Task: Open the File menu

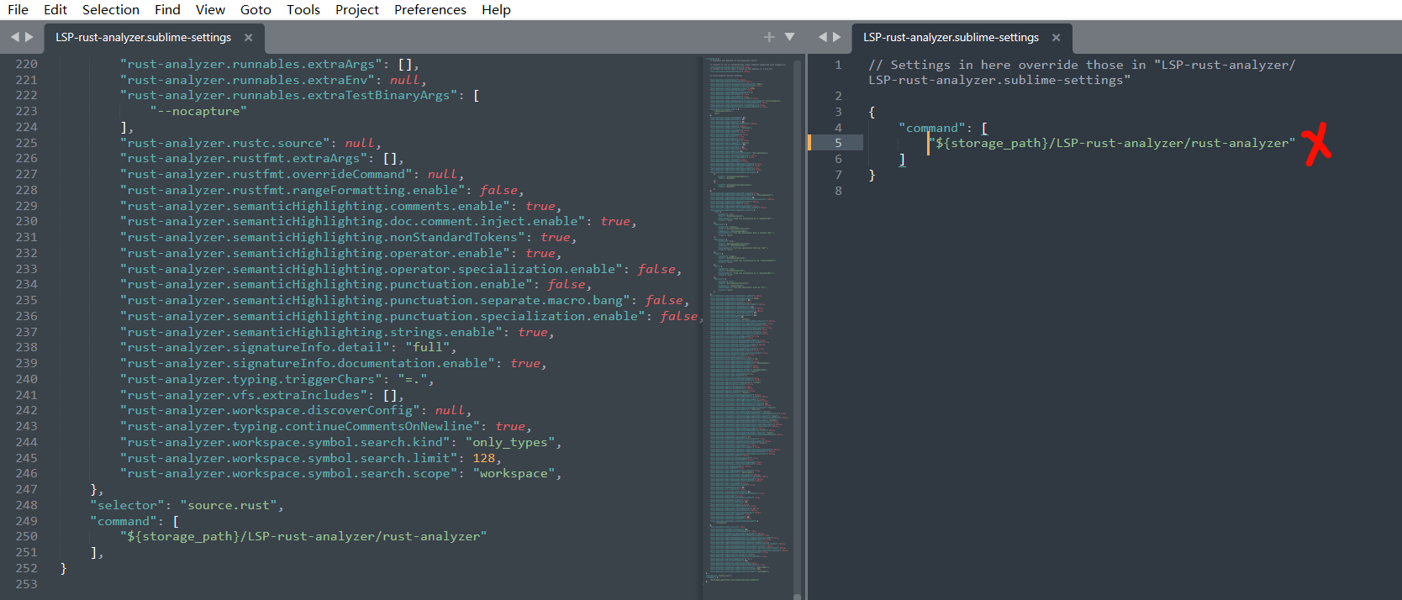Action: pyautogui.click(x=18, y=10)
